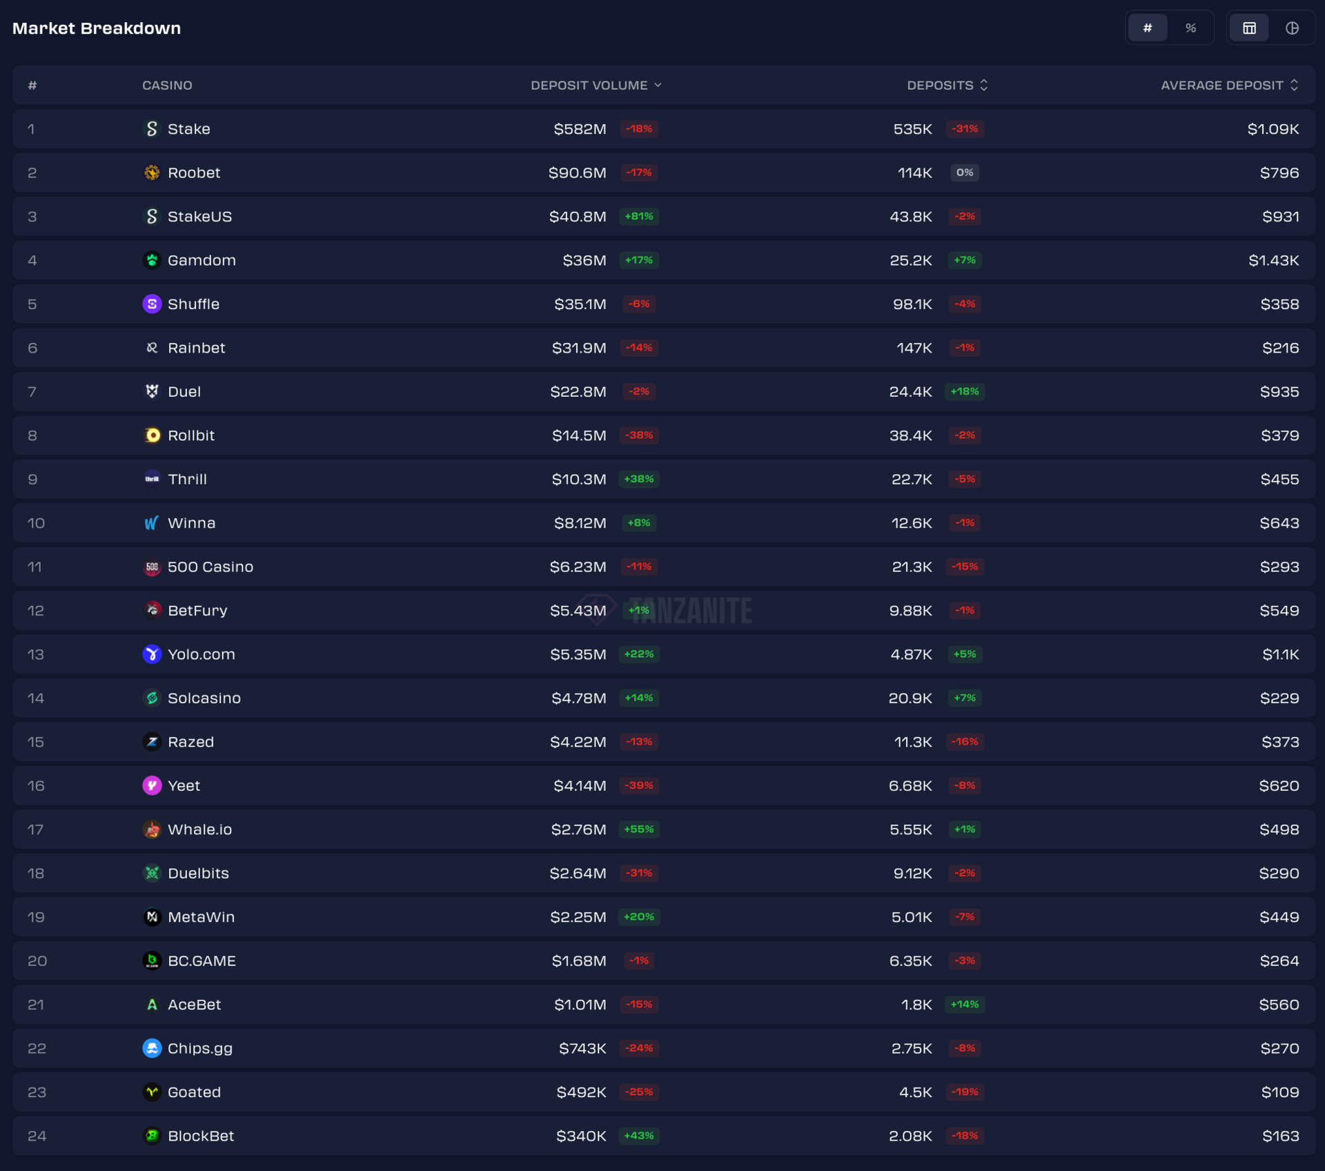Click the Gamdom green logo icon

152,260
